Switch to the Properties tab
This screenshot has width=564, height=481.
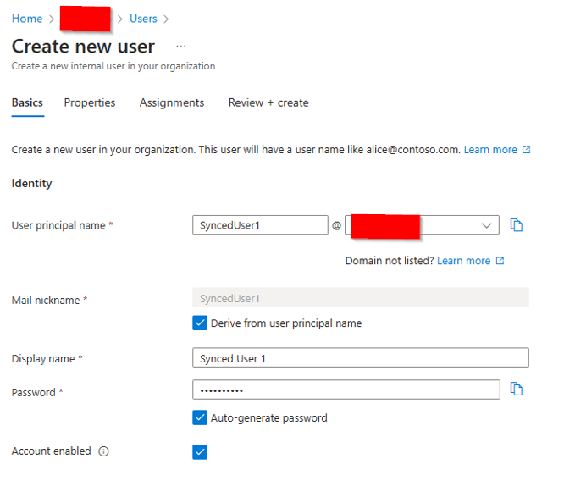[x=90, y=102]
